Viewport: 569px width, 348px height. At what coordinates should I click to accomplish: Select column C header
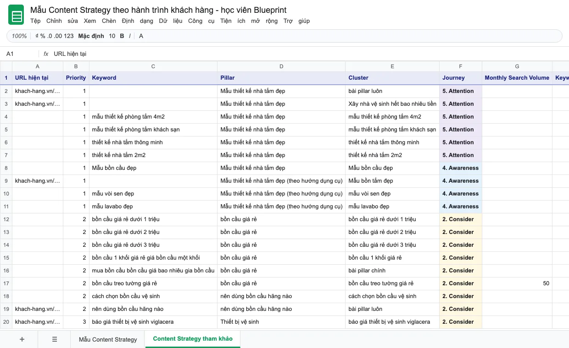(x=153, y=66)
